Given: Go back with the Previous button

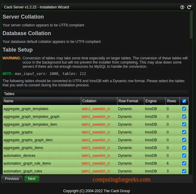Looking at the screenshot, I should tap(12, 179).
